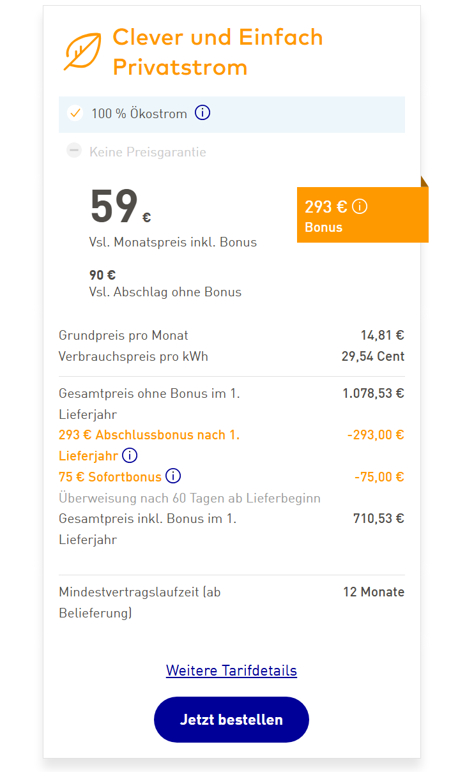Click the orange leaf eco icon
This screenshot has height=772, width=451.
click(x=82, y=51)
